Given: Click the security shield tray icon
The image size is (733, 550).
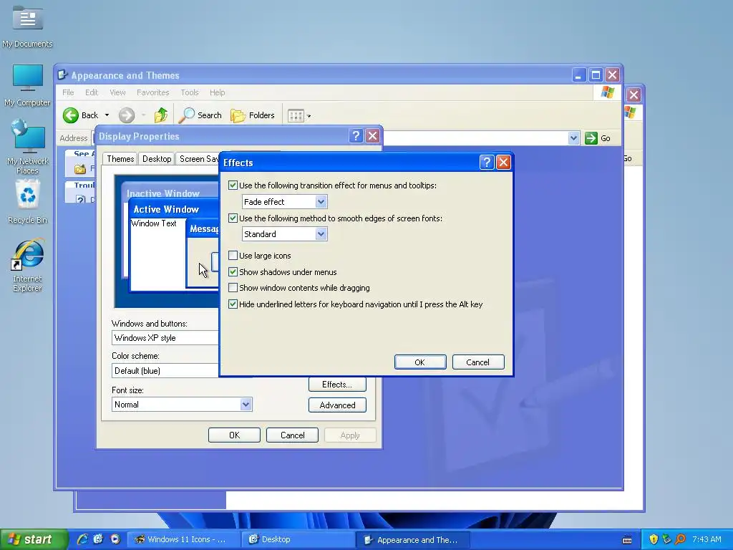Looking at the screenshot, I should point(654,539).
